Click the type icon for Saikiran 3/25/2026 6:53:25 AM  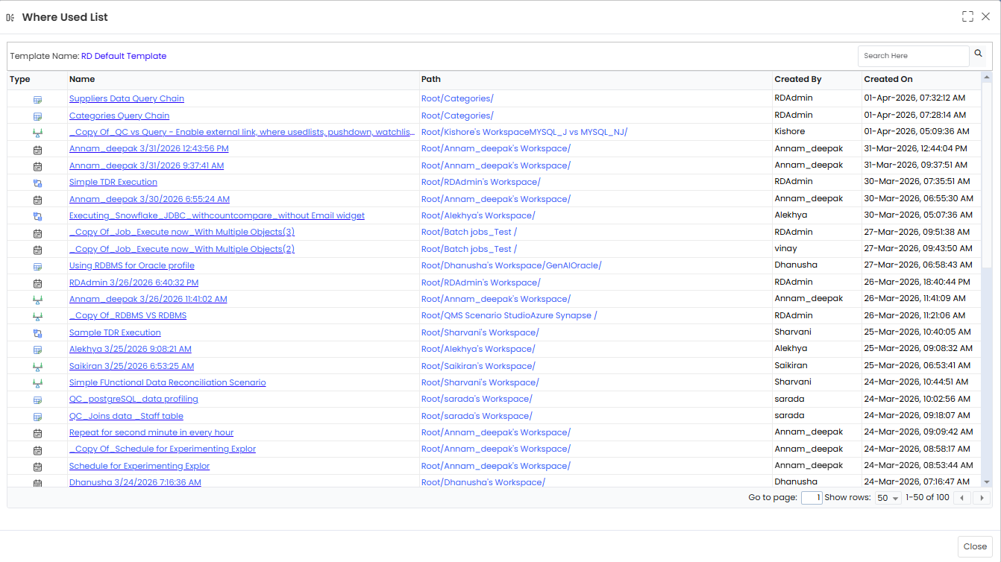pos(37,367)
